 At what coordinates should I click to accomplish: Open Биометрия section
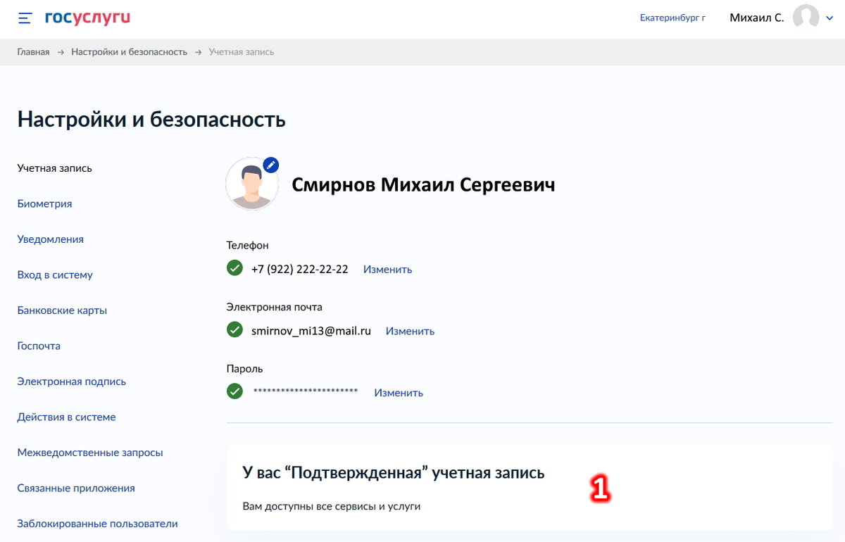pos(45,203)
